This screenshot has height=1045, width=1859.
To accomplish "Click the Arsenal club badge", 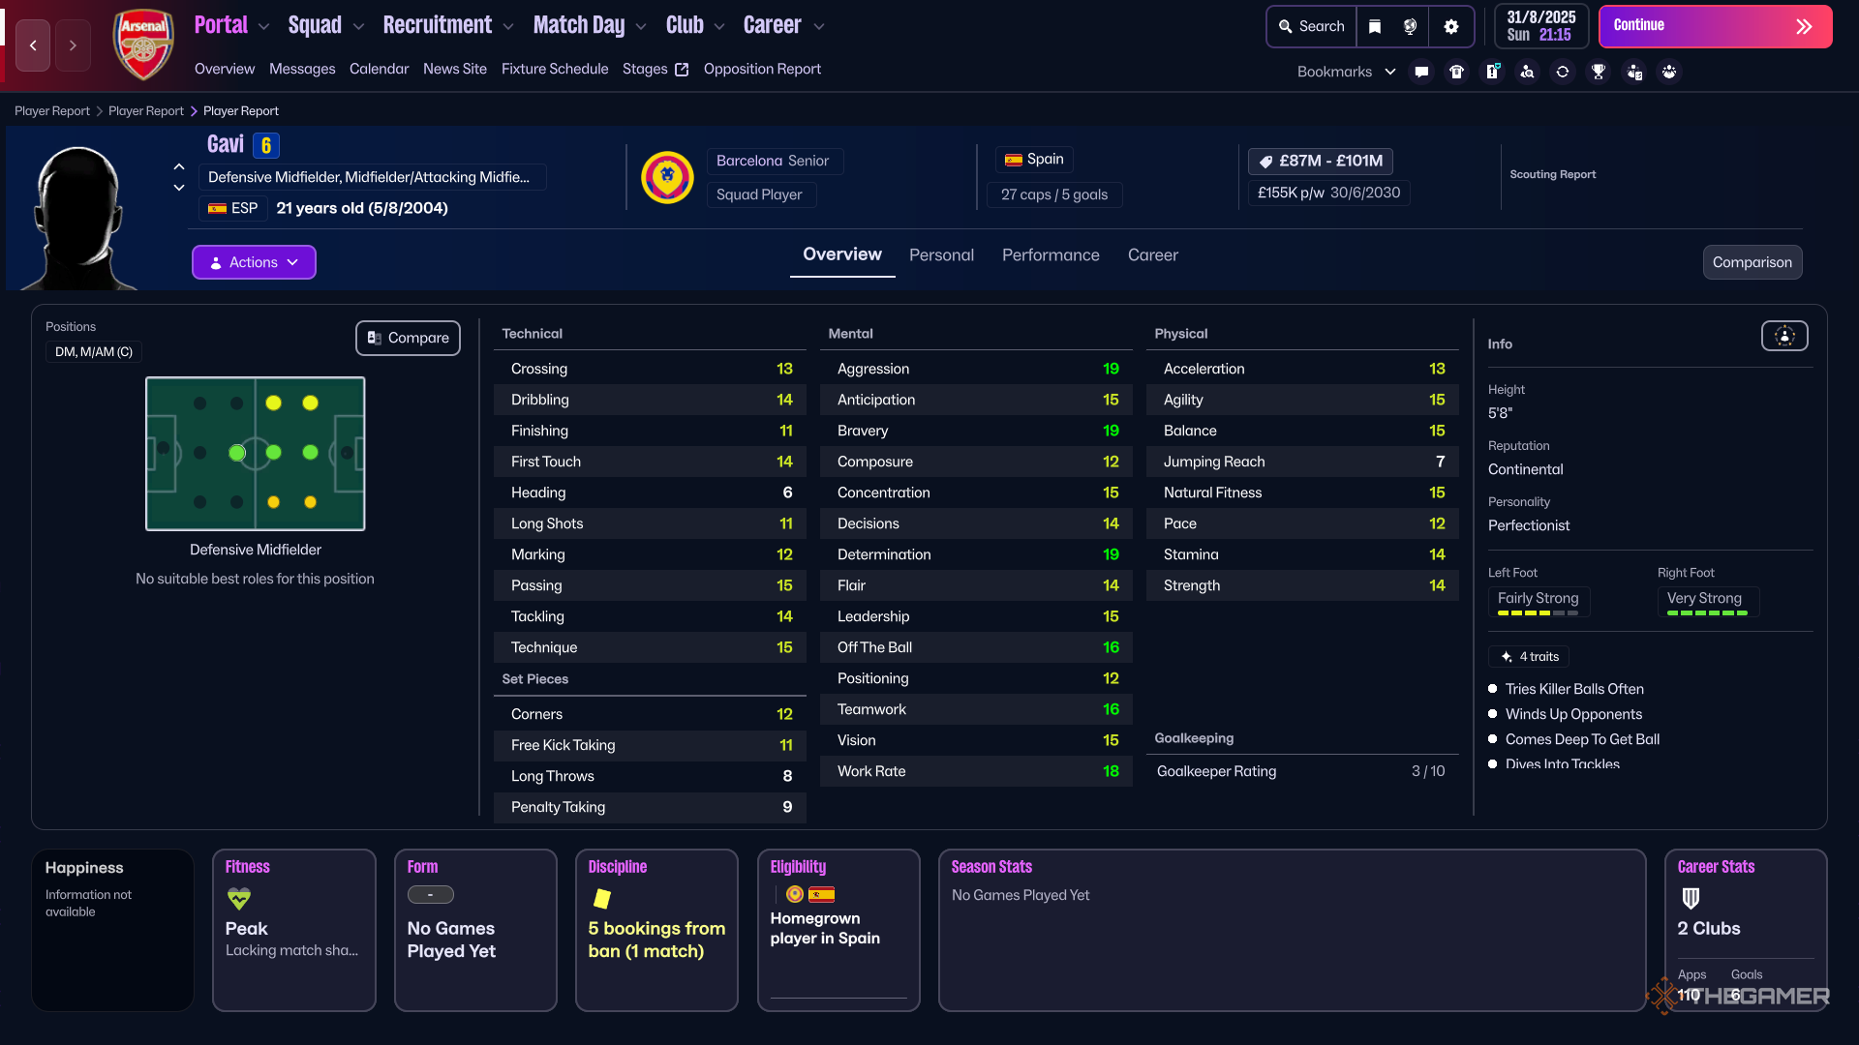I will pos(143,45).
